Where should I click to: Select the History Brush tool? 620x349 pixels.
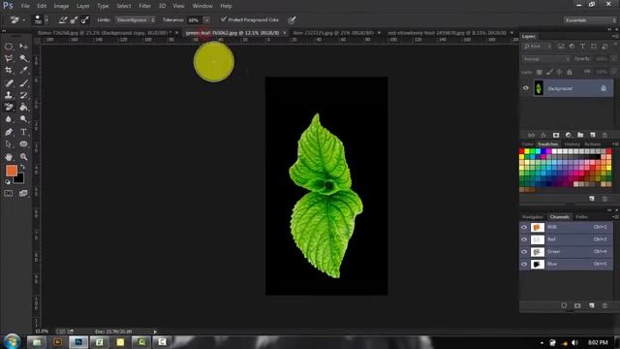23,95
